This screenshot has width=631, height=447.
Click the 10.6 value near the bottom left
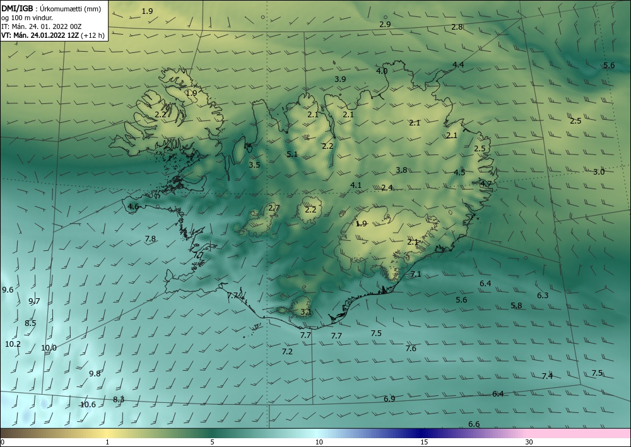(x=88, y=404)
